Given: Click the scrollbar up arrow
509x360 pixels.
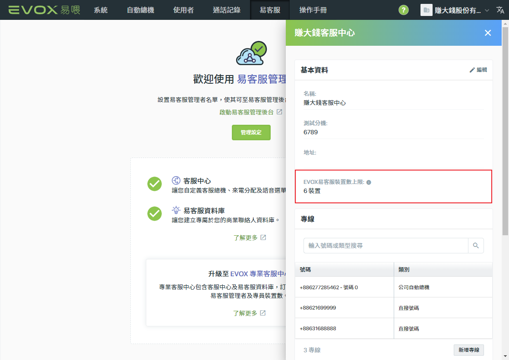Looking at the screenshot, I should coord(506,23).
